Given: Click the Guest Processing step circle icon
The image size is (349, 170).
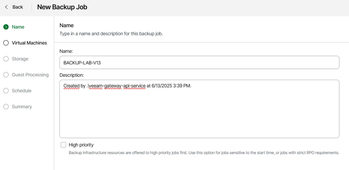Looking at the screenshot, I should 6,75.
